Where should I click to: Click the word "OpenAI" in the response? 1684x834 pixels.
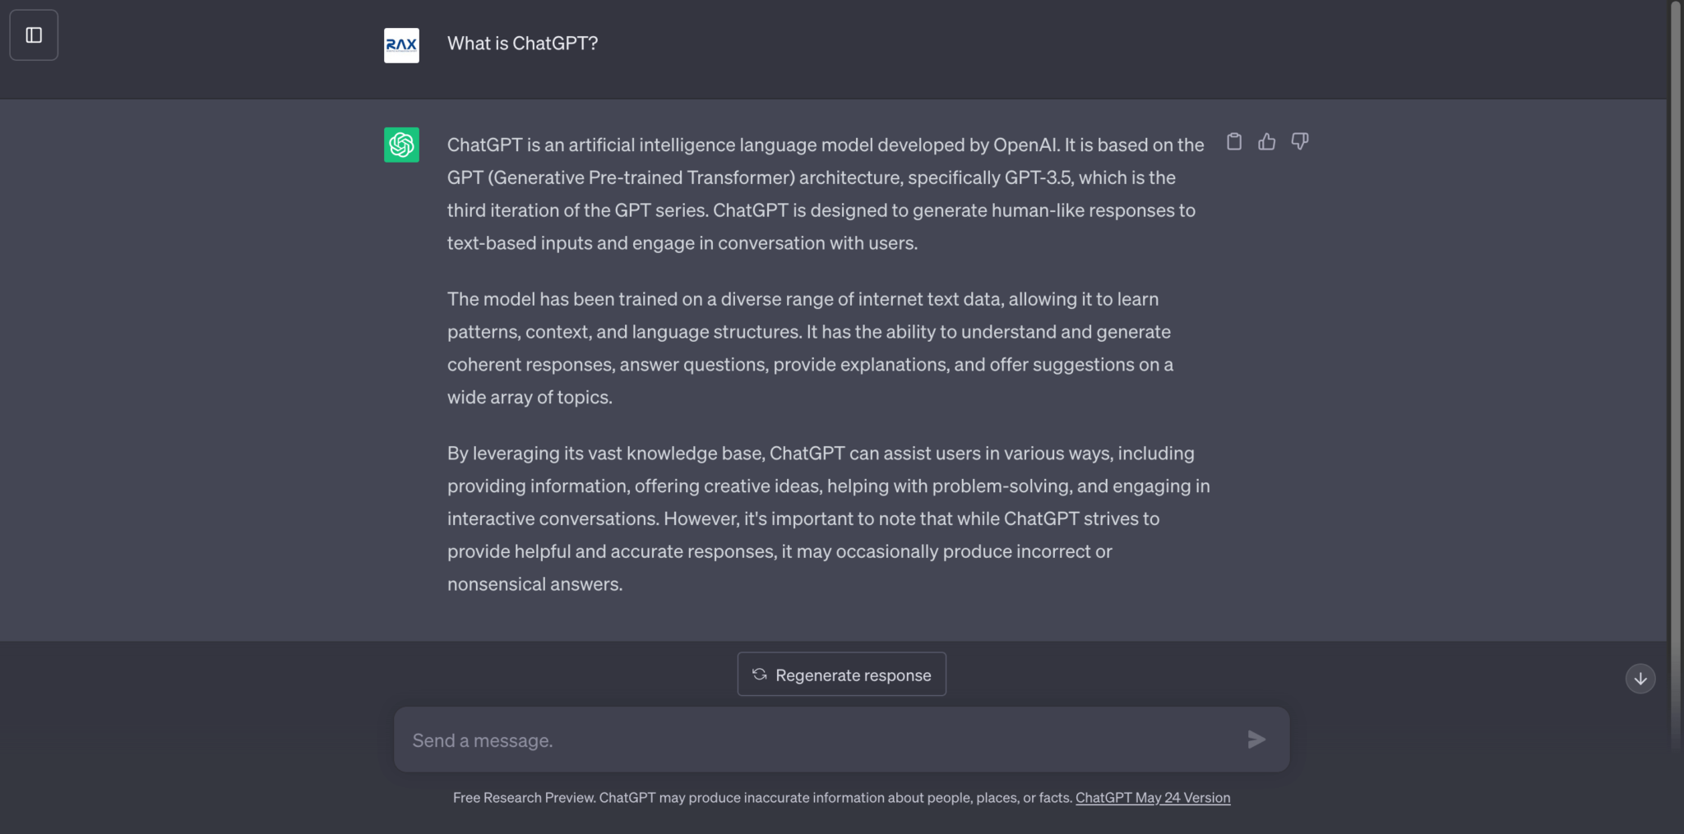[1025, 145]
